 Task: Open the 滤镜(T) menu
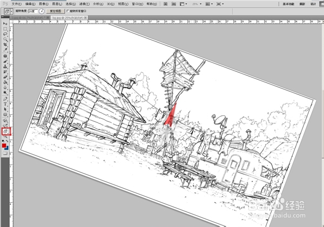point(84,4)
